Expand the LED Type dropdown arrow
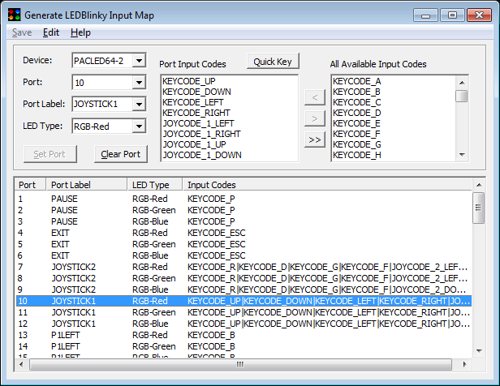Screen dimensions: 500x386 pos(139,127)
